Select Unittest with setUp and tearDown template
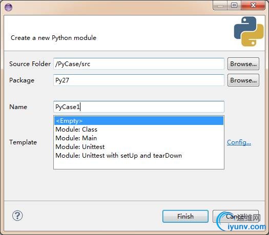The width and height of the screenshot is (269, 235). click(x=139, y=156)
